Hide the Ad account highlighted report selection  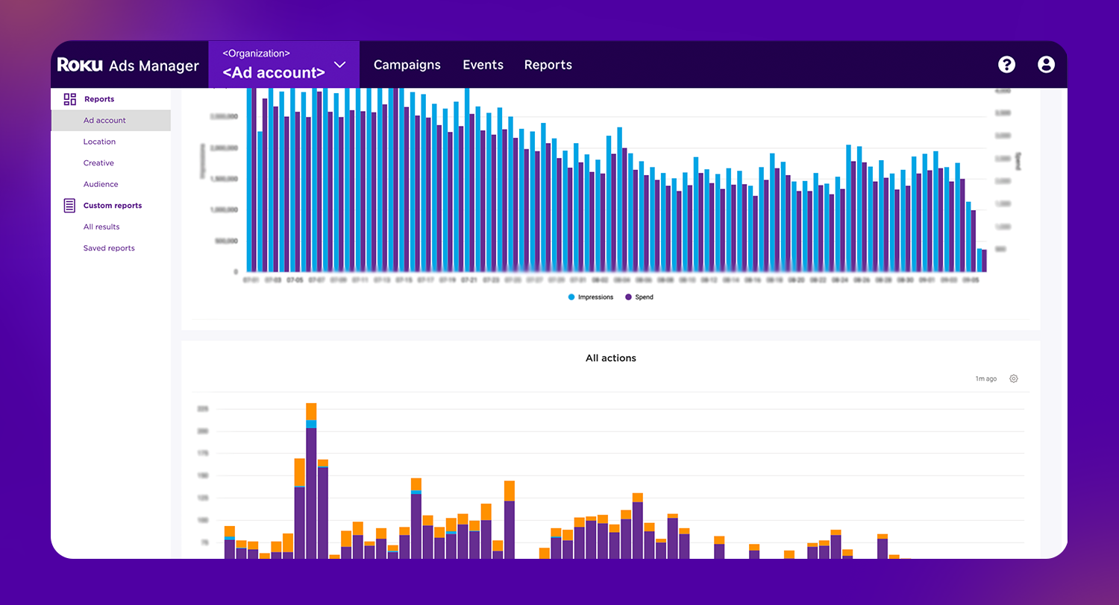point(104,120)
